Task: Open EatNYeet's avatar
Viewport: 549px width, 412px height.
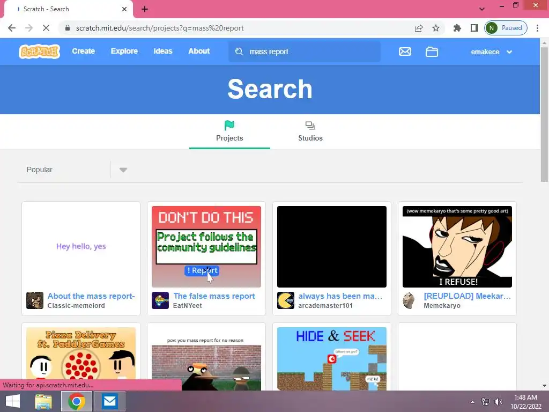Action: click(x=160, y=300)
